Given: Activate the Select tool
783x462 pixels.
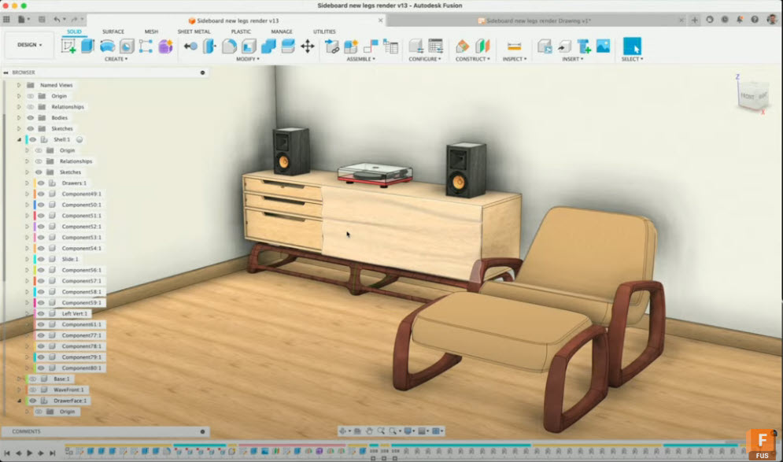Looking at the screenshot, I should [x=633, y=46].
